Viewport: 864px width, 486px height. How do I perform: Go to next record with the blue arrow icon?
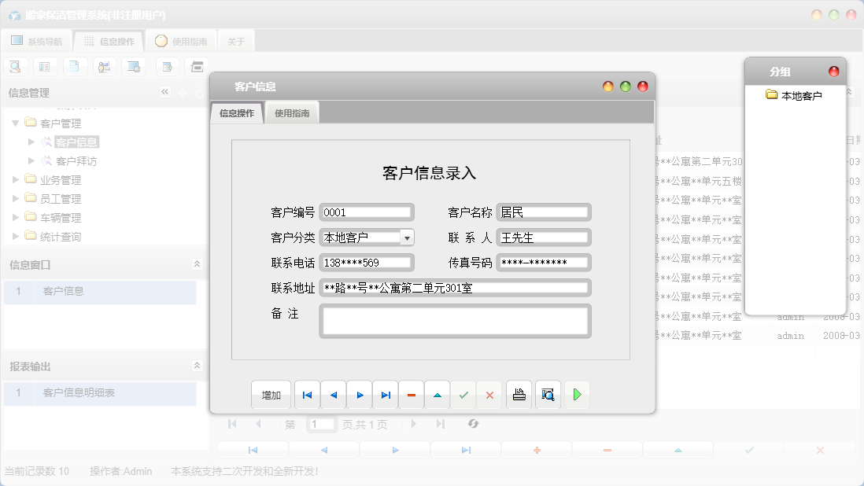coord(360,395)
